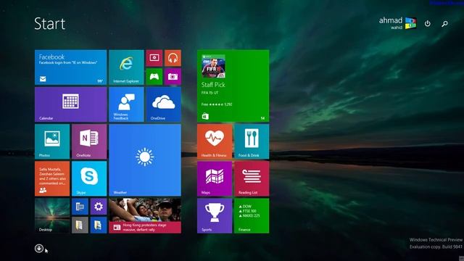Click the Power options button
464x261 pixels.
click(428, 23)
